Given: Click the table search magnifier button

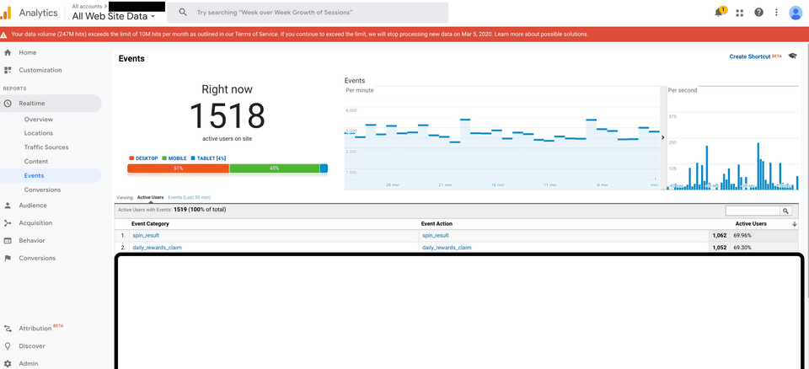Looking at the screenshot, I should pos(785,211).
